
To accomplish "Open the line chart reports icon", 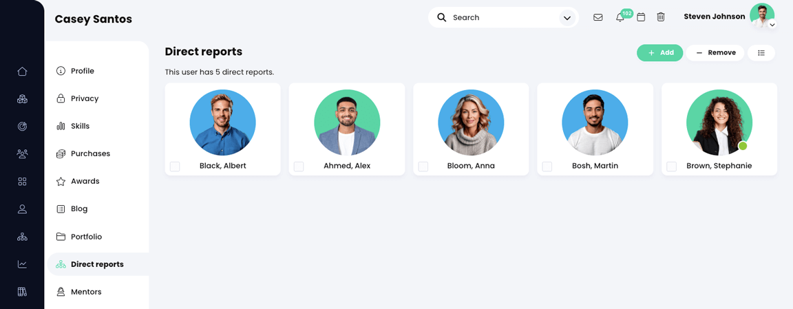I will (22, 264).
